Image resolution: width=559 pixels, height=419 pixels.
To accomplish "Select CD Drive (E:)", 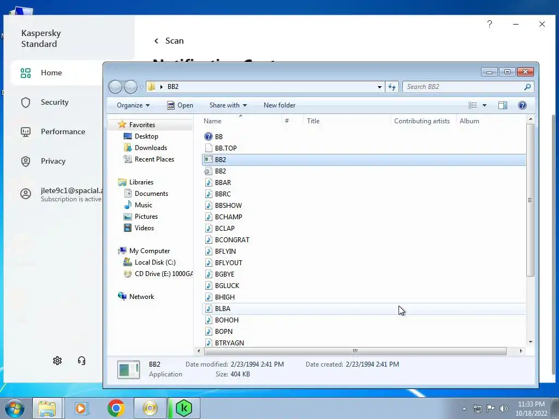I will tap(158, 274).
